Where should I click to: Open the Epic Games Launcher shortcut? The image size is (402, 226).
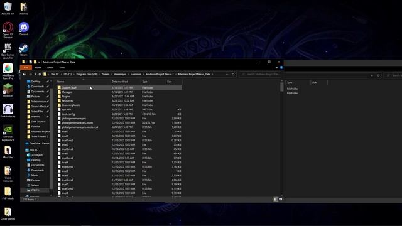pos(8,51)
